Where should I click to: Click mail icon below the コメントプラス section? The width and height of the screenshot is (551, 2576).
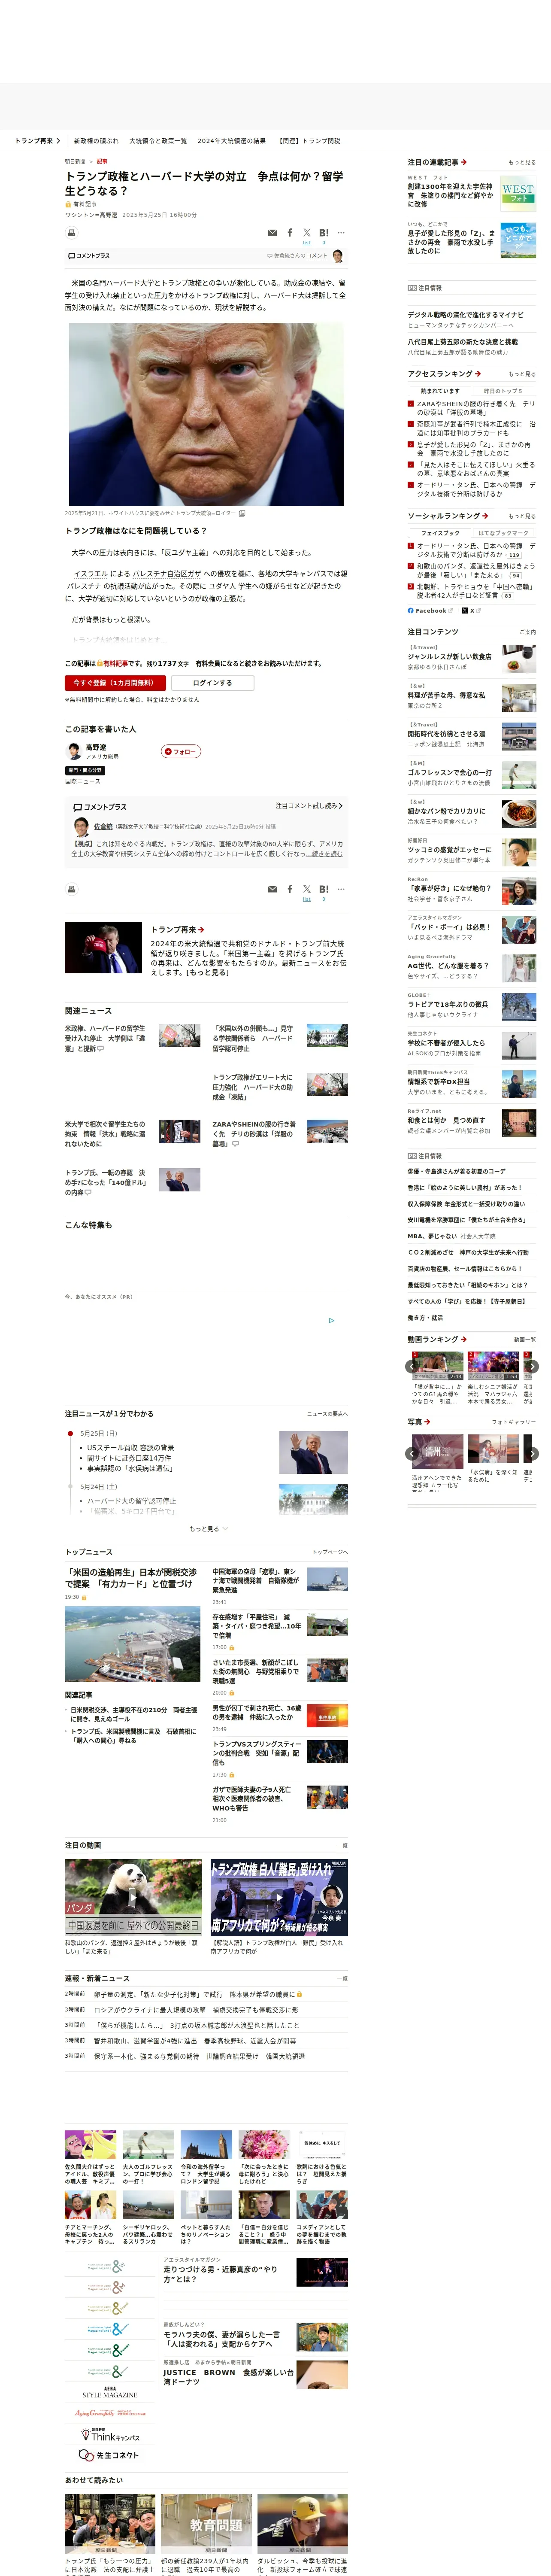pyautogui.click(x=272, y=889)
